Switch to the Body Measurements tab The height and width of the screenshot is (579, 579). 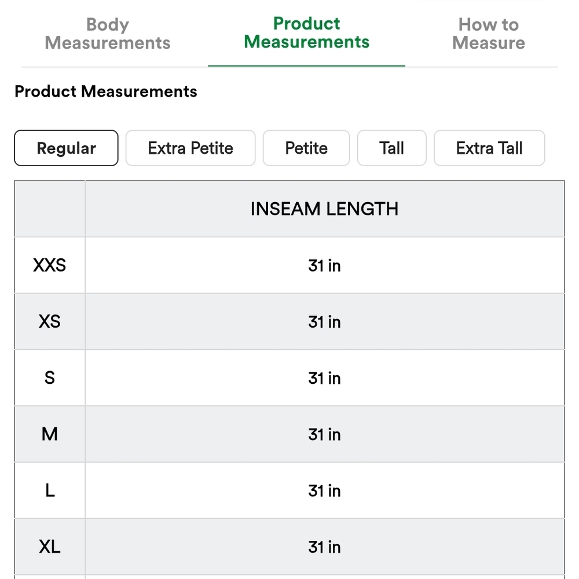tap(108, 34)
